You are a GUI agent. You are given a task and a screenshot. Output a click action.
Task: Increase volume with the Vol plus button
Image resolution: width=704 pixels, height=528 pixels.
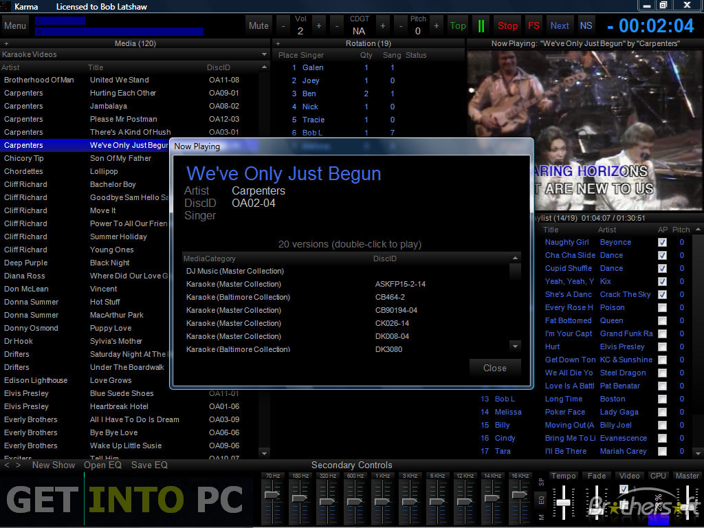coord(319,26)
